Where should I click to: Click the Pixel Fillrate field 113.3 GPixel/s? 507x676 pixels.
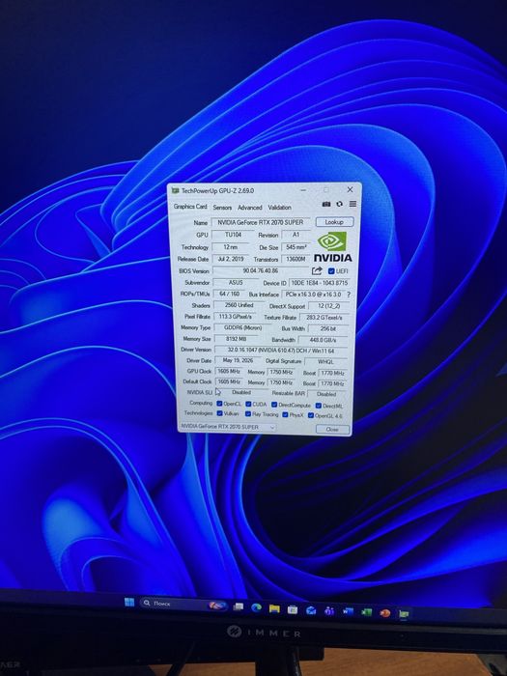pyautogui.click(x=233, y=317)
